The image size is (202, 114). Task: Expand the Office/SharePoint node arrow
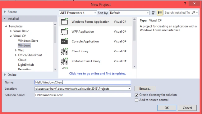click(16, 55)
